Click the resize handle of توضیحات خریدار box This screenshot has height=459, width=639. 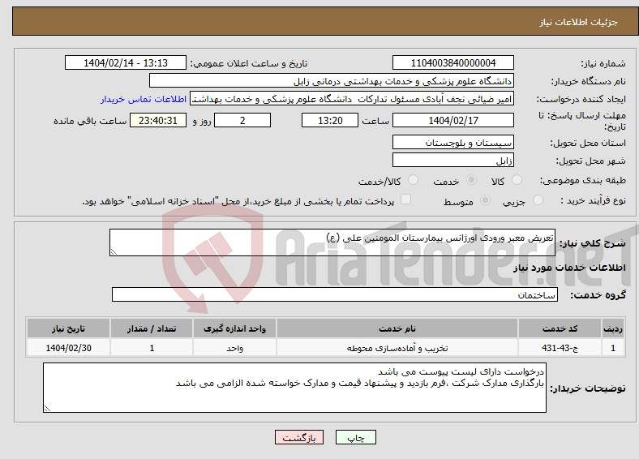(x=47, y=408)
